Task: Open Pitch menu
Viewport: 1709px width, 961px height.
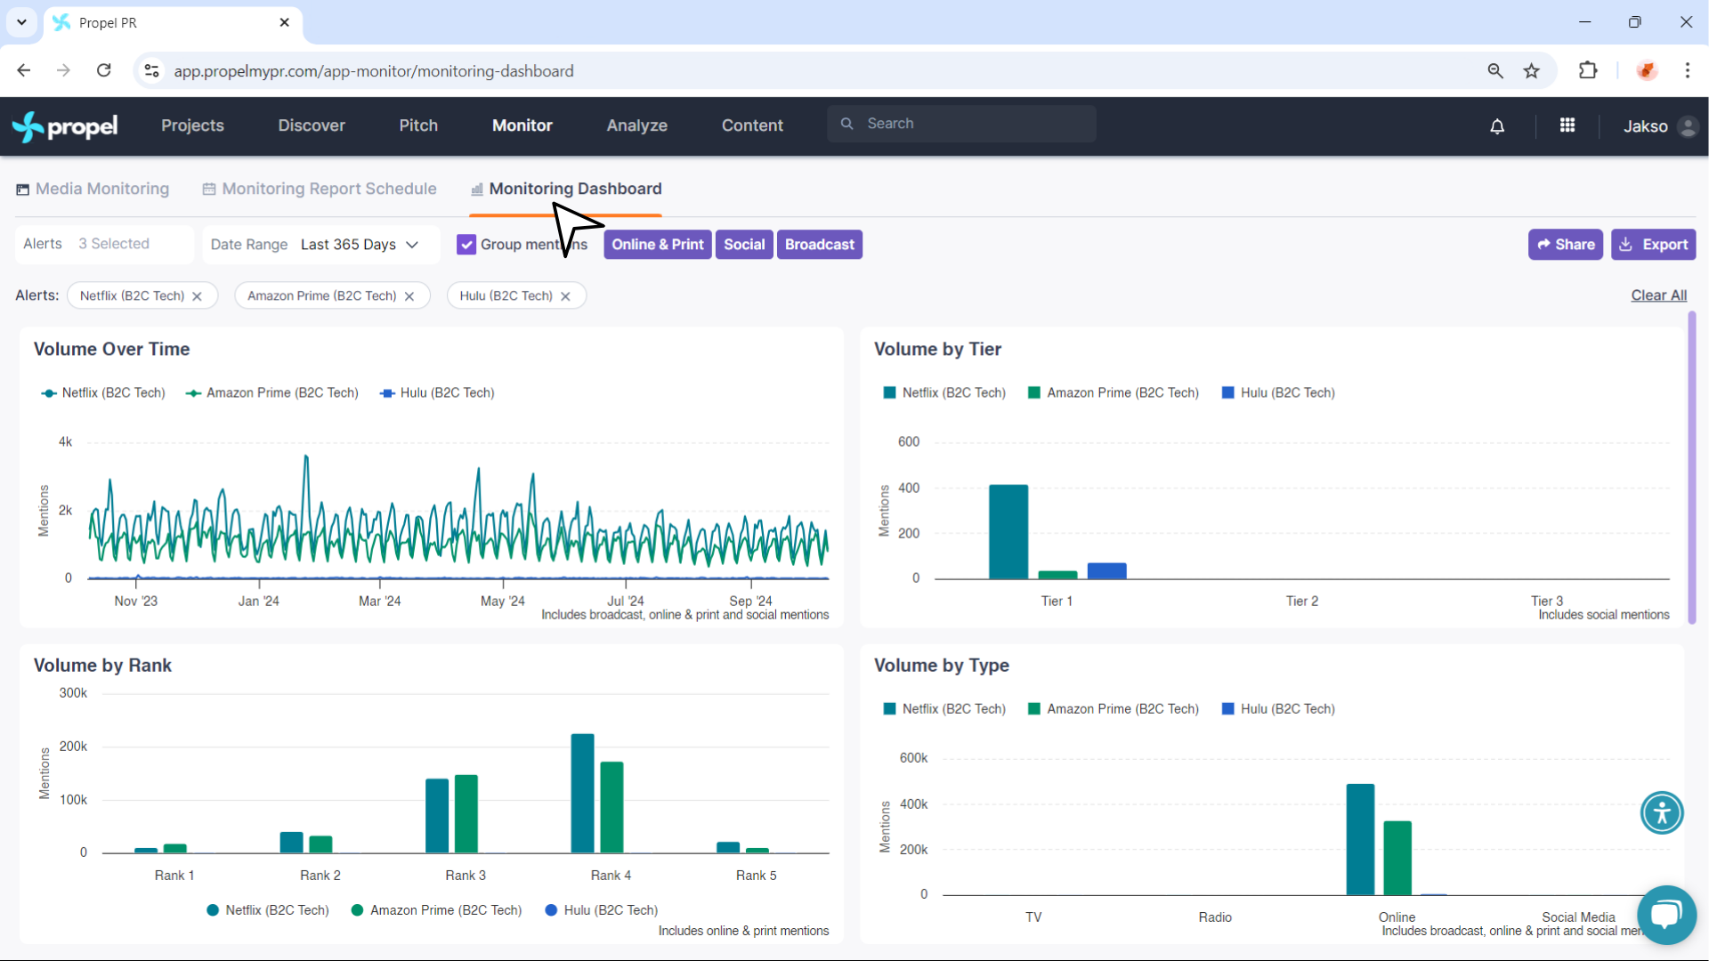Action: pos(418,126)
